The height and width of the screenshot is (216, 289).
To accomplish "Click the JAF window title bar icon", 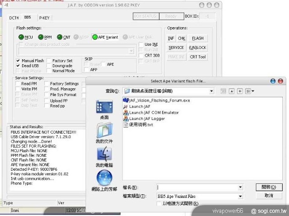I will [6, 5].
